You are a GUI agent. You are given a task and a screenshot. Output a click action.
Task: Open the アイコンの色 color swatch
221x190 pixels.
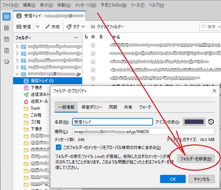(x=194, y=122)
